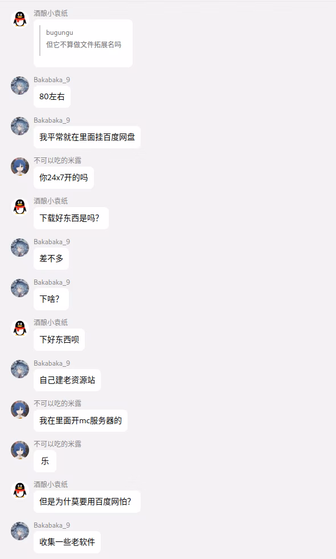Click Bakabaka_9's avatar beside '80左右'
336x559 pixels.
pos(20,85)
